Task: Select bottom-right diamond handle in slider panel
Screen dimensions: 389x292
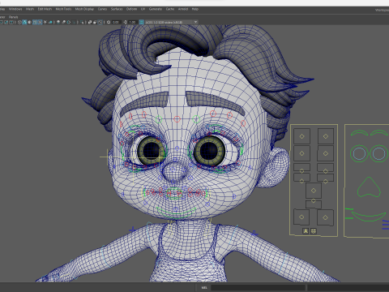Action: coord(325,217)
